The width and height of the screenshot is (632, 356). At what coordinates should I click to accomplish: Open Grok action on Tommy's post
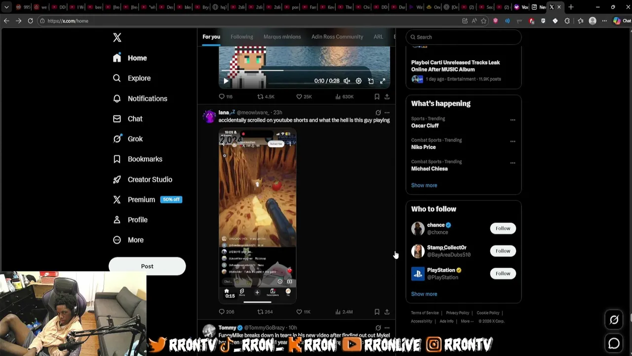click(x=378, y=327)
